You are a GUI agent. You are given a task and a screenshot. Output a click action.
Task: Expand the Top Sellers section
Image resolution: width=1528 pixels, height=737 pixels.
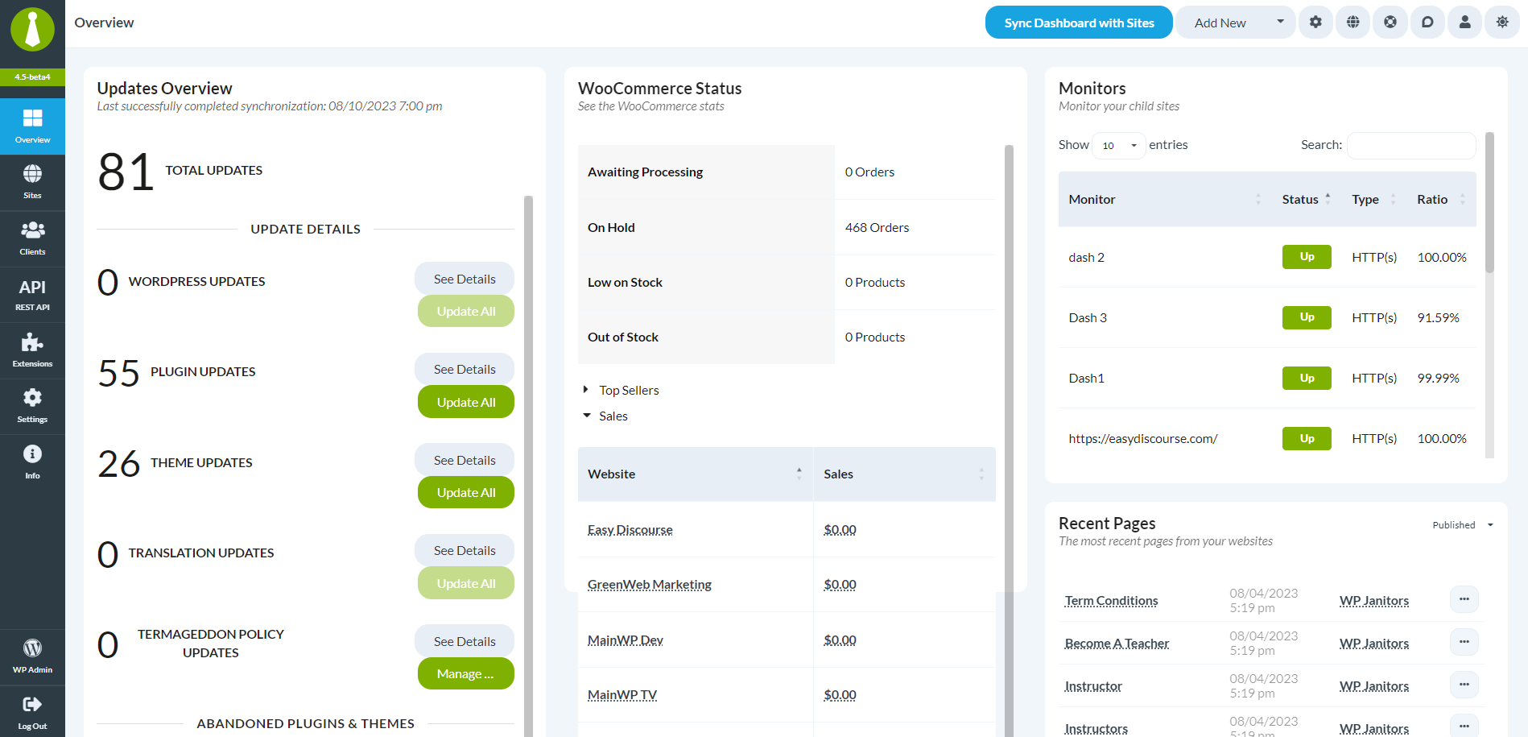(621, 390)
